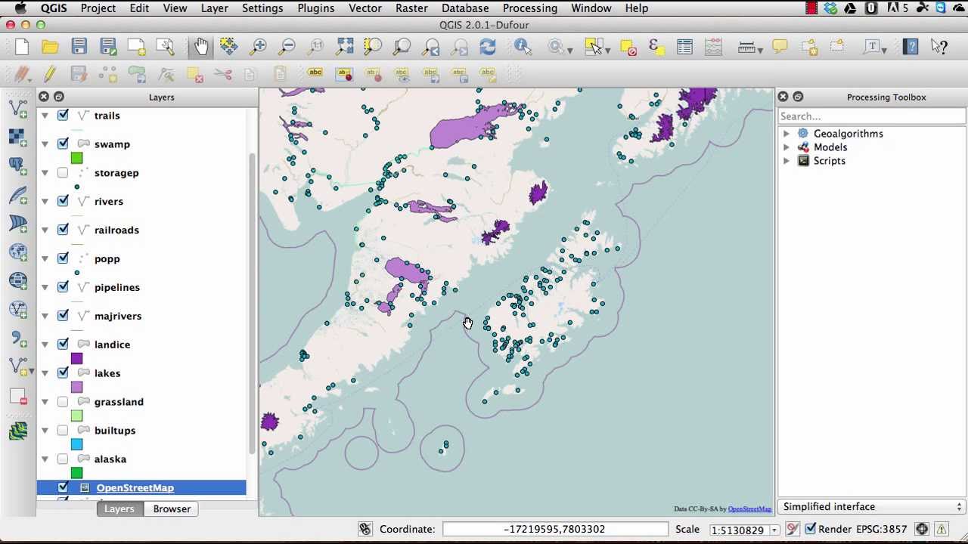968x544 pixels.
Task: Click Add WMS Layer globe icon
Action: click(x=18, y=252)
